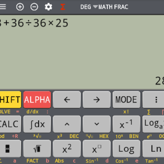Tap the zoom in plus icon
This screenshot has width=164, height=164.
pos(20,7)
